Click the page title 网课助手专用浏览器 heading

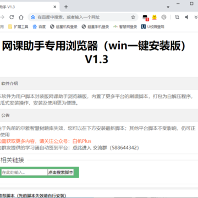pos(94,53)
